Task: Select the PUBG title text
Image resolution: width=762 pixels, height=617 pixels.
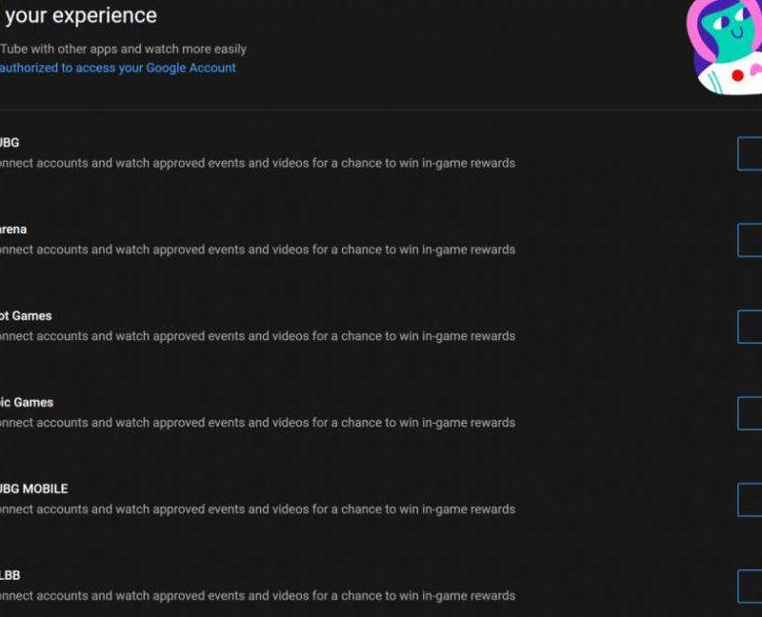Action: pos(10,143)
